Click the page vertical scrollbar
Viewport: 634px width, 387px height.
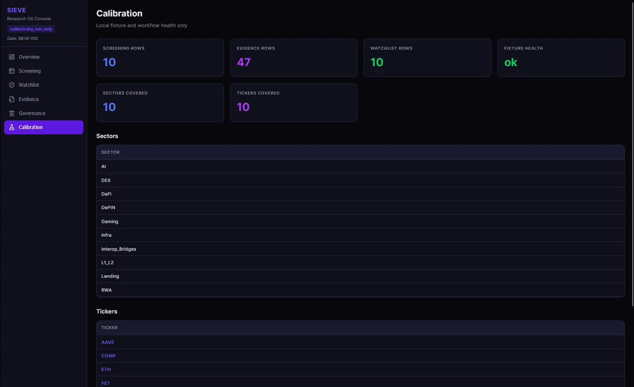632,154
